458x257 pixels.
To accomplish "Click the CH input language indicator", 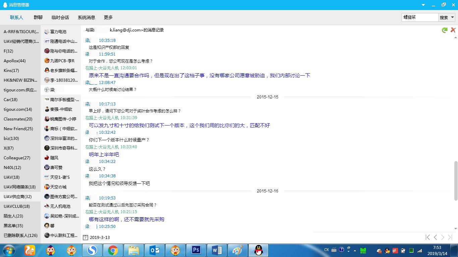I will click(x=327, y=250).
